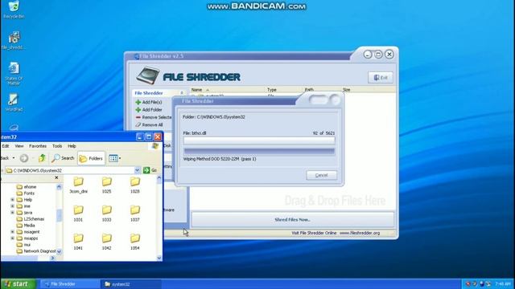The image size is (515, 289).
Task: Open Edit menu in Explorer window
Action: tap(6, 146)
